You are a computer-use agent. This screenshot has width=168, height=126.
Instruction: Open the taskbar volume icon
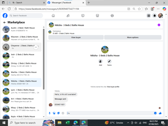[136, 123]
